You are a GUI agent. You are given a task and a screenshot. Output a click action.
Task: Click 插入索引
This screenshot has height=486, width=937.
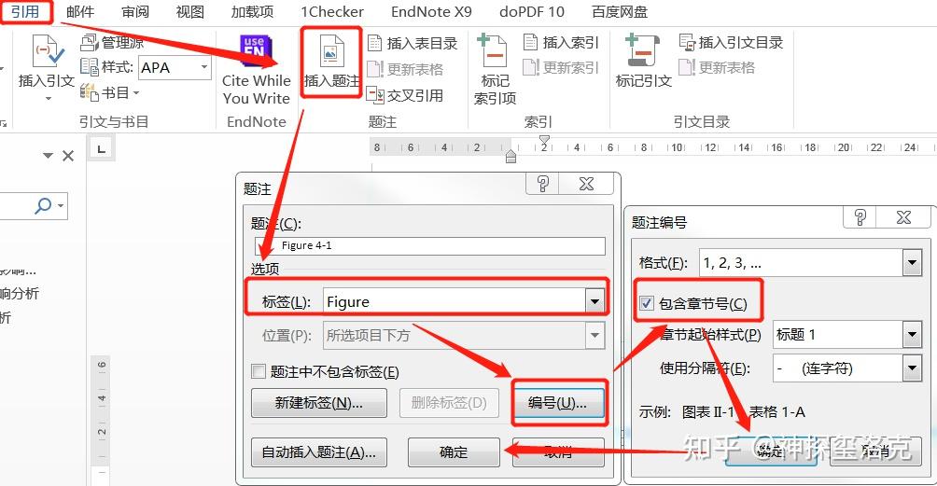(x=561, y=42)
